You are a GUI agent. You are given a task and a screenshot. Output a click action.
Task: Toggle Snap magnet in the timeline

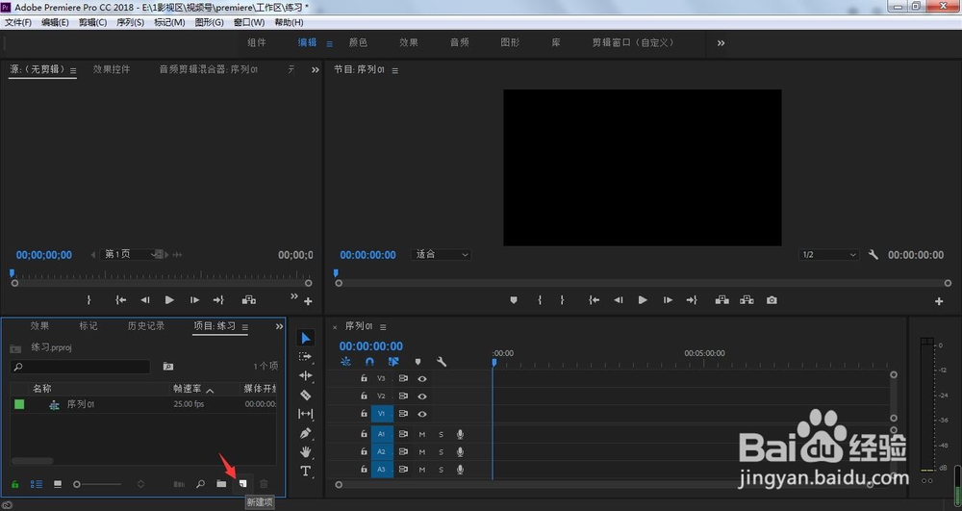pos(369,362)
